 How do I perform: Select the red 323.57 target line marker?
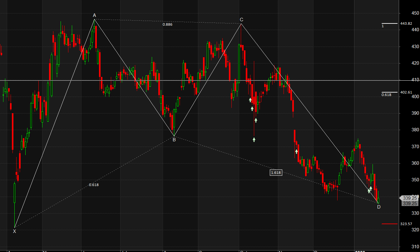click(389, 224)
